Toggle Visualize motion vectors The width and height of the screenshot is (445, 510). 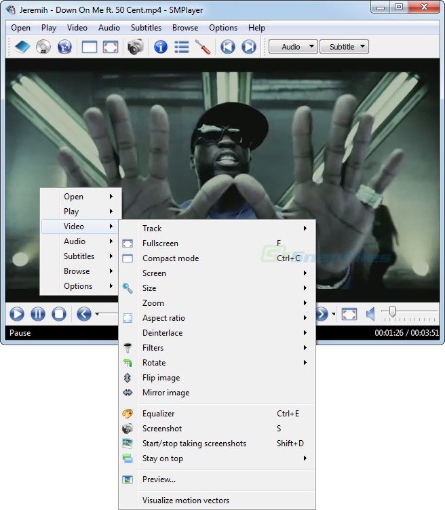pos(217,501)
